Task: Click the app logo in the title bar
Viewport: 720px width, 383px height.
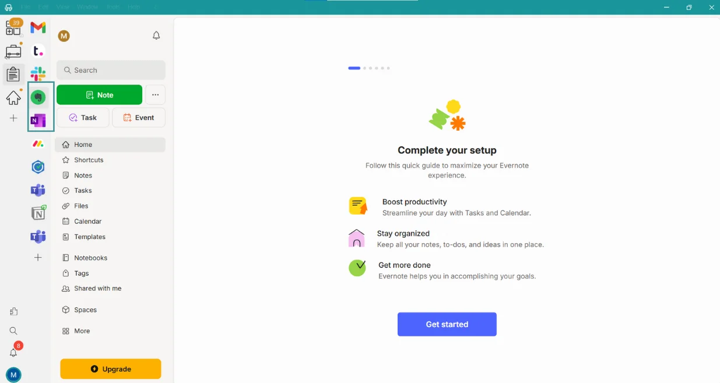Action: [x=8, y=8]
